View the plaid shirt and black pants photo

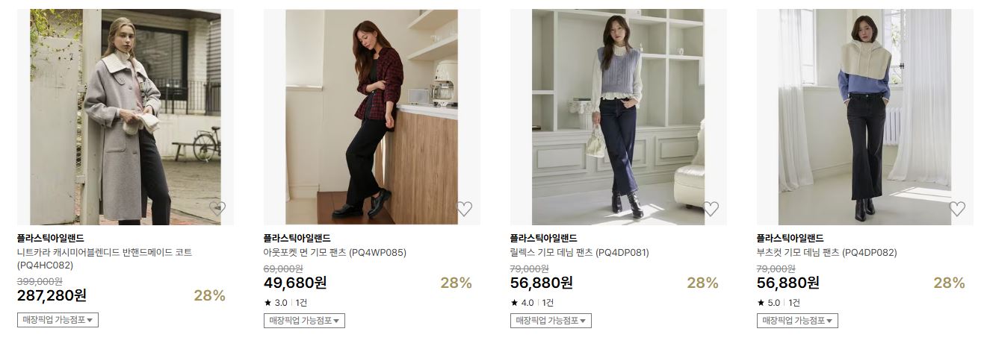pos(372,117)
